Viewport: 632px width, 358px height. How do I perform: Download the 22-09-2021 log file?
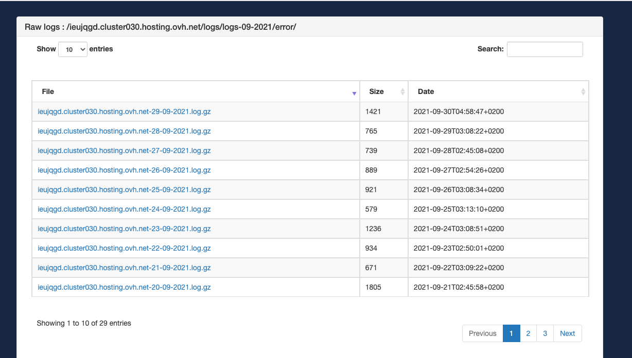(x=124, y=248)
